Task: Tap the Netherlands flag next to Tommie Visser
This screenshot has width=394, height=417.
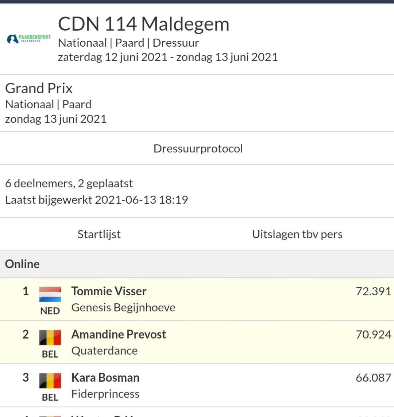Action: 50,294
